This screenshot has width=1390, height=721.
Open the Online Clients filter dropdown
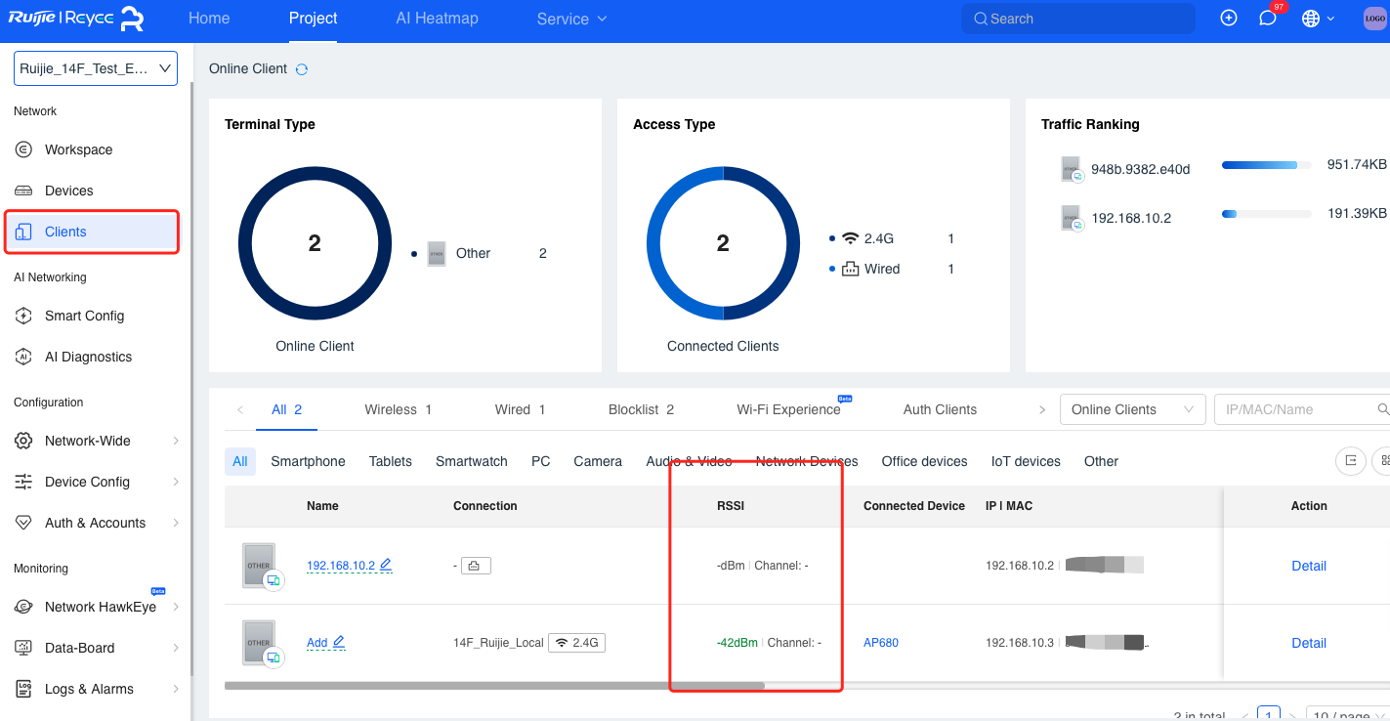1131,409
